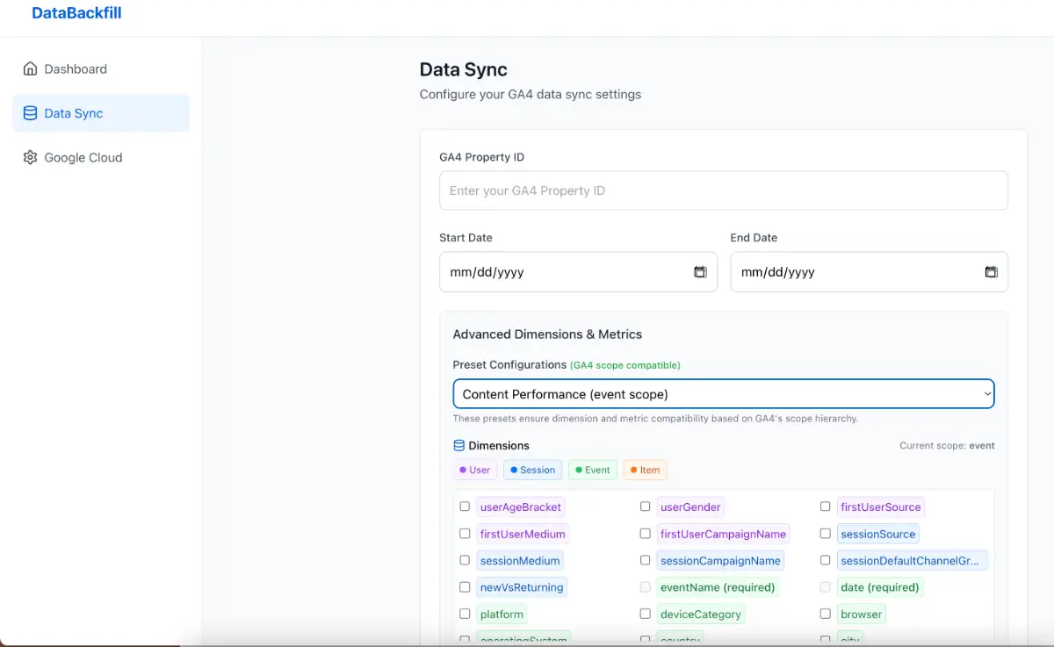Enable the userAgeBracket dimension checkbox
1054x647 pixels.
[x=465, y=507]
